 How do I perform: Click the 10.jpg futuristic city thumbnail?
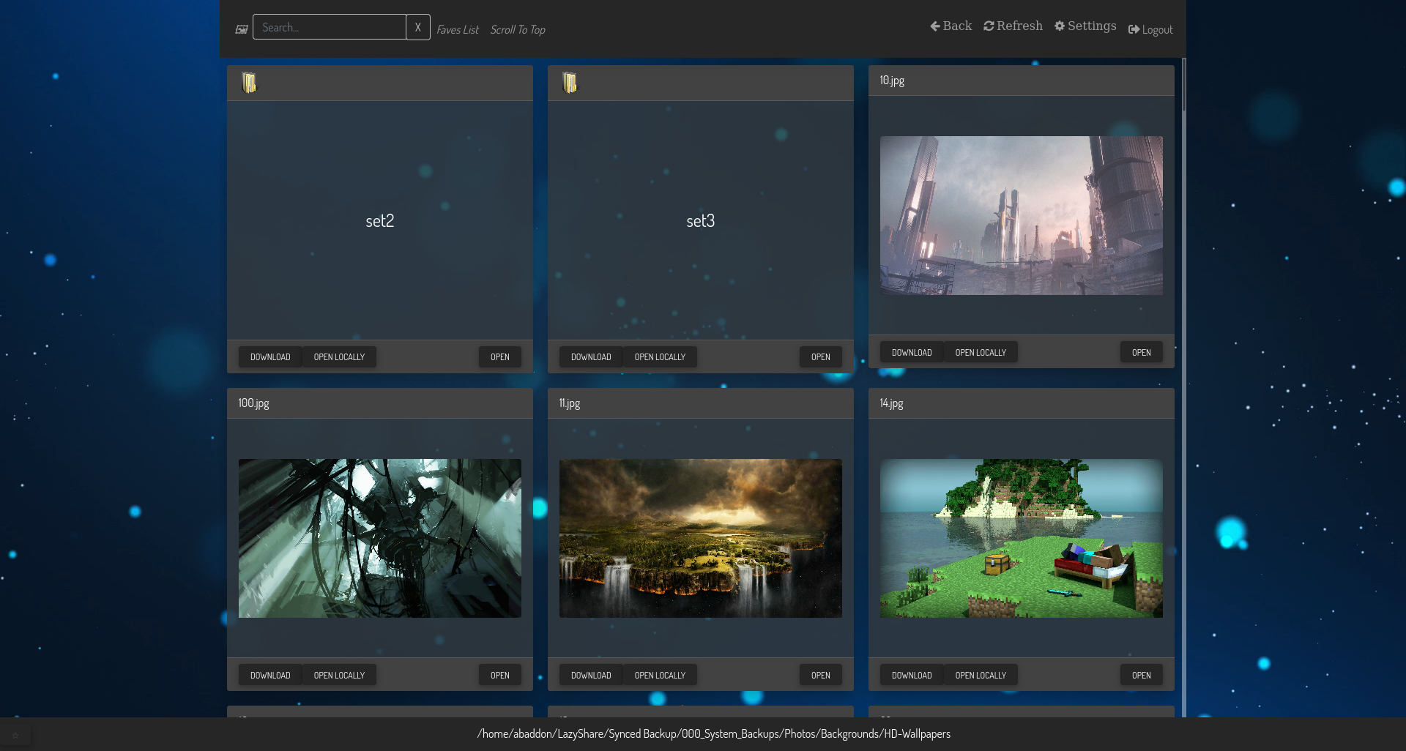1022,216
